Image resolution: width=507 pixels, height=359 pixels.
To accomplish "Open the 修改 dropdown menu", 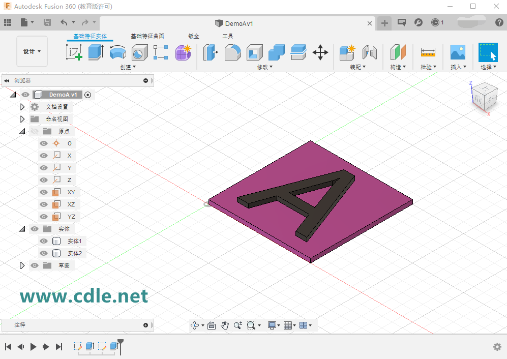I will (265, 67).
